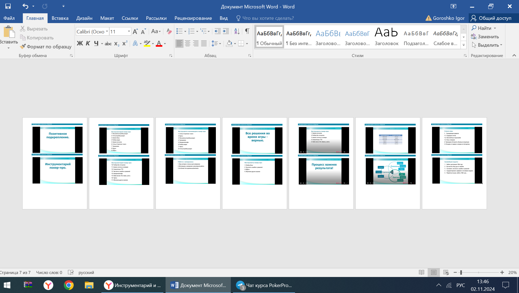Viewport: 519px width, 293px height.
Task: Toggle subscript x₂ formatting
Action: 117,43
